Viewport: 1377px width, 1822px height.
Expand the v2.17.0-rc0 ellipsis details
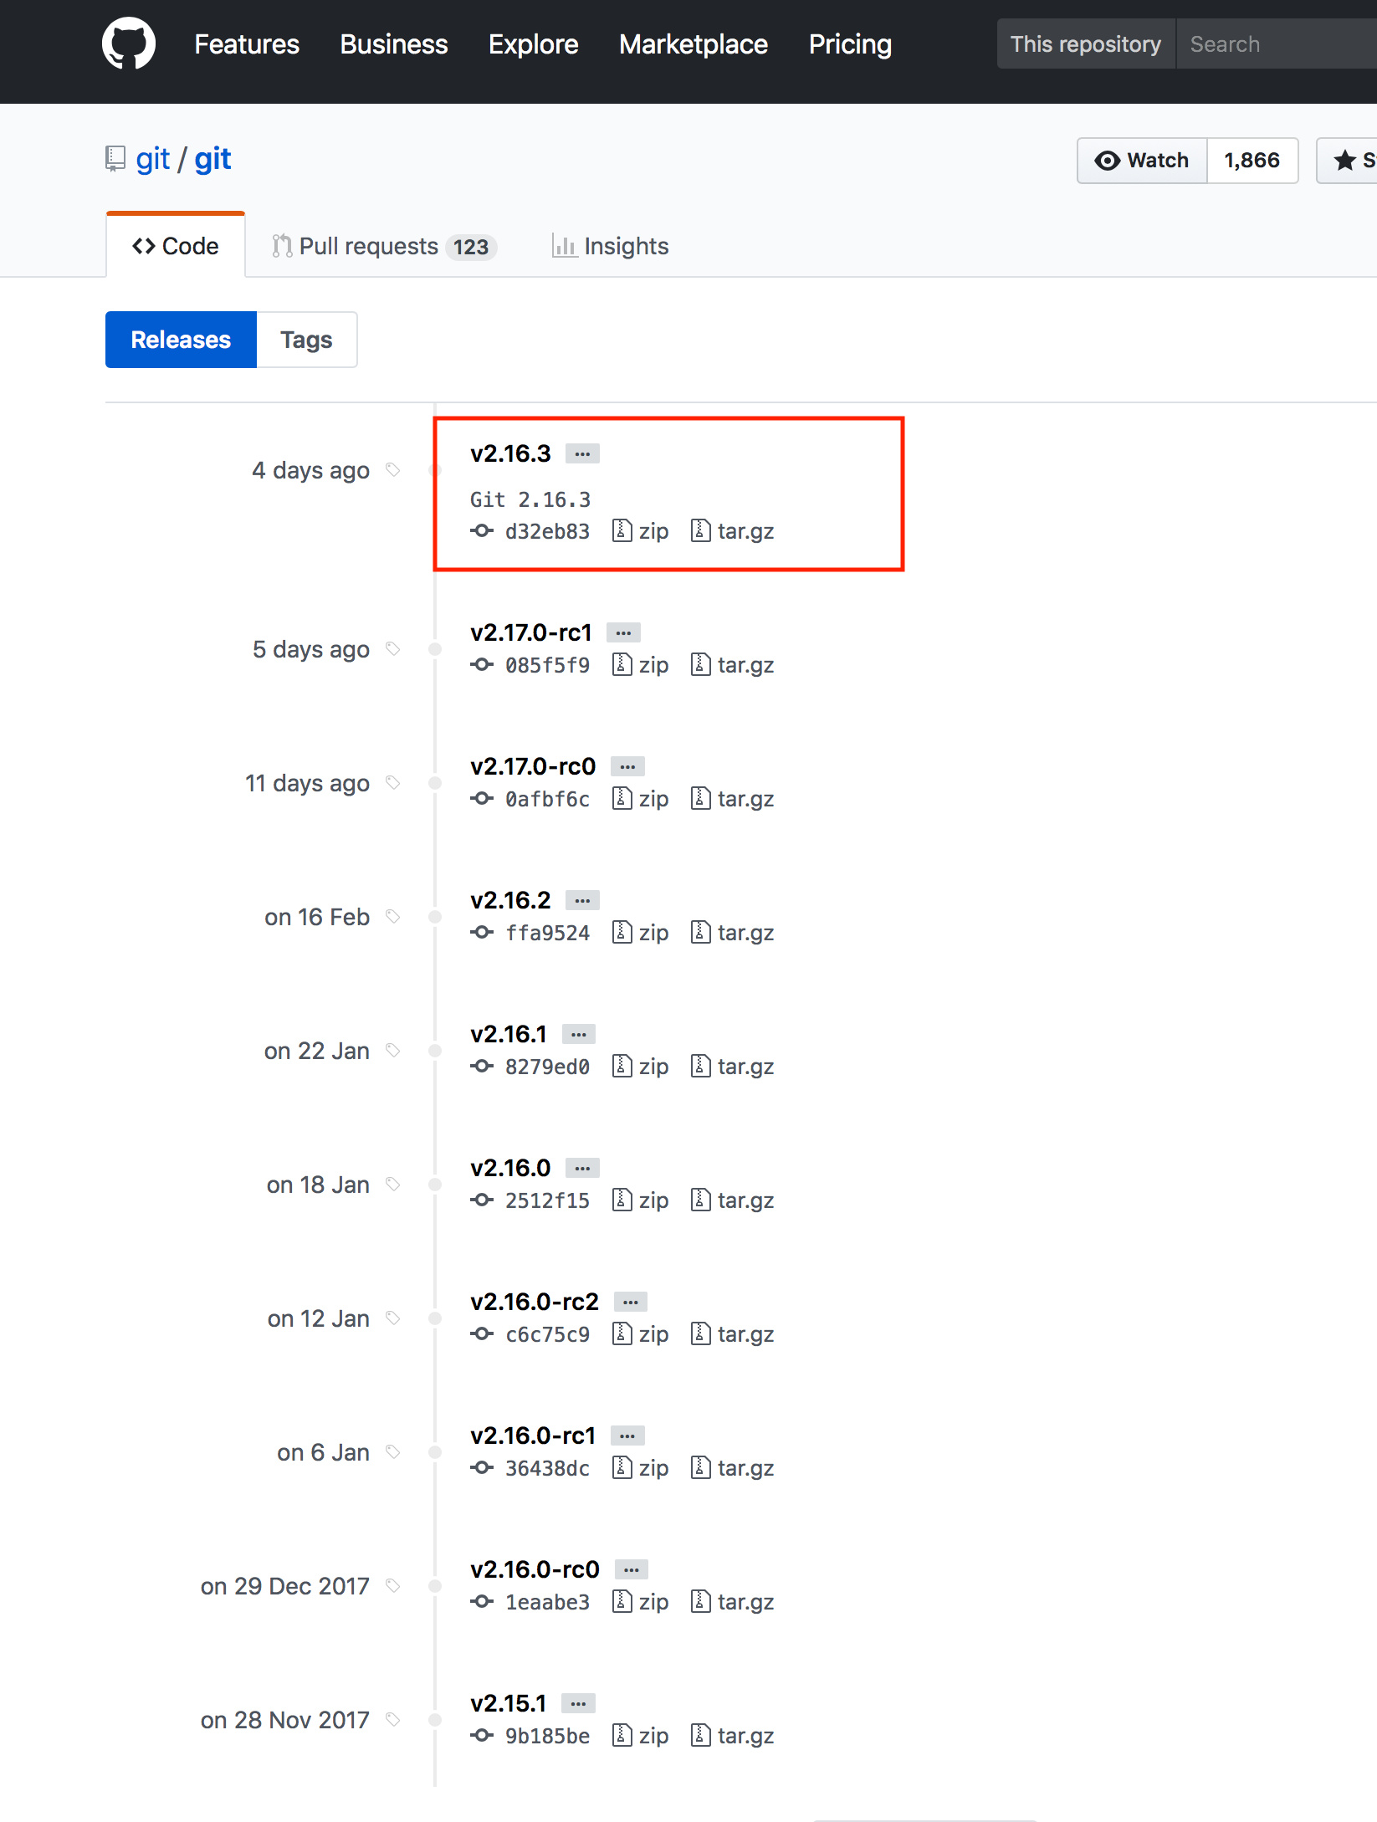[x=627, y=766]
